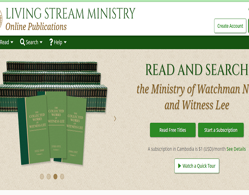249x195 pixels.
Task: Expand the Read dropdown arrow
Action: pos(12,42)
